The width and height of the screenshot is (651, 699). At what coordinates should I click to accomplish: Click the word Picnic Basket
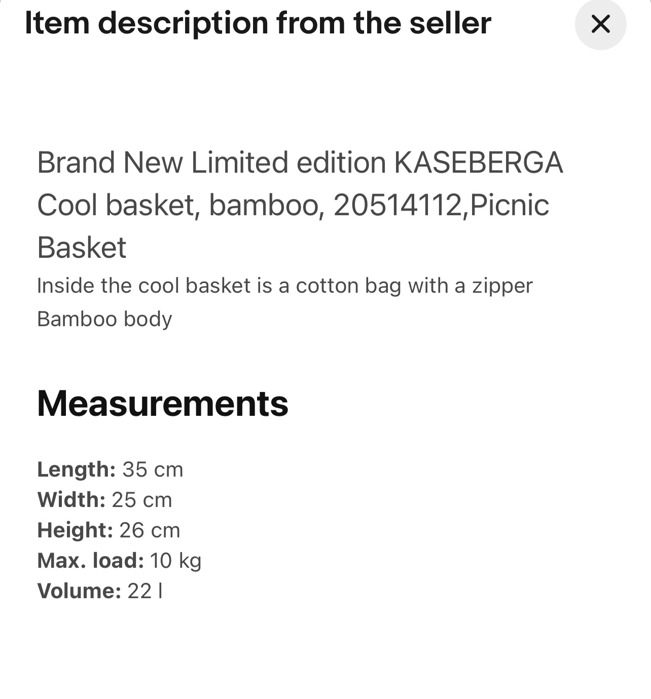tap(507, 205)
